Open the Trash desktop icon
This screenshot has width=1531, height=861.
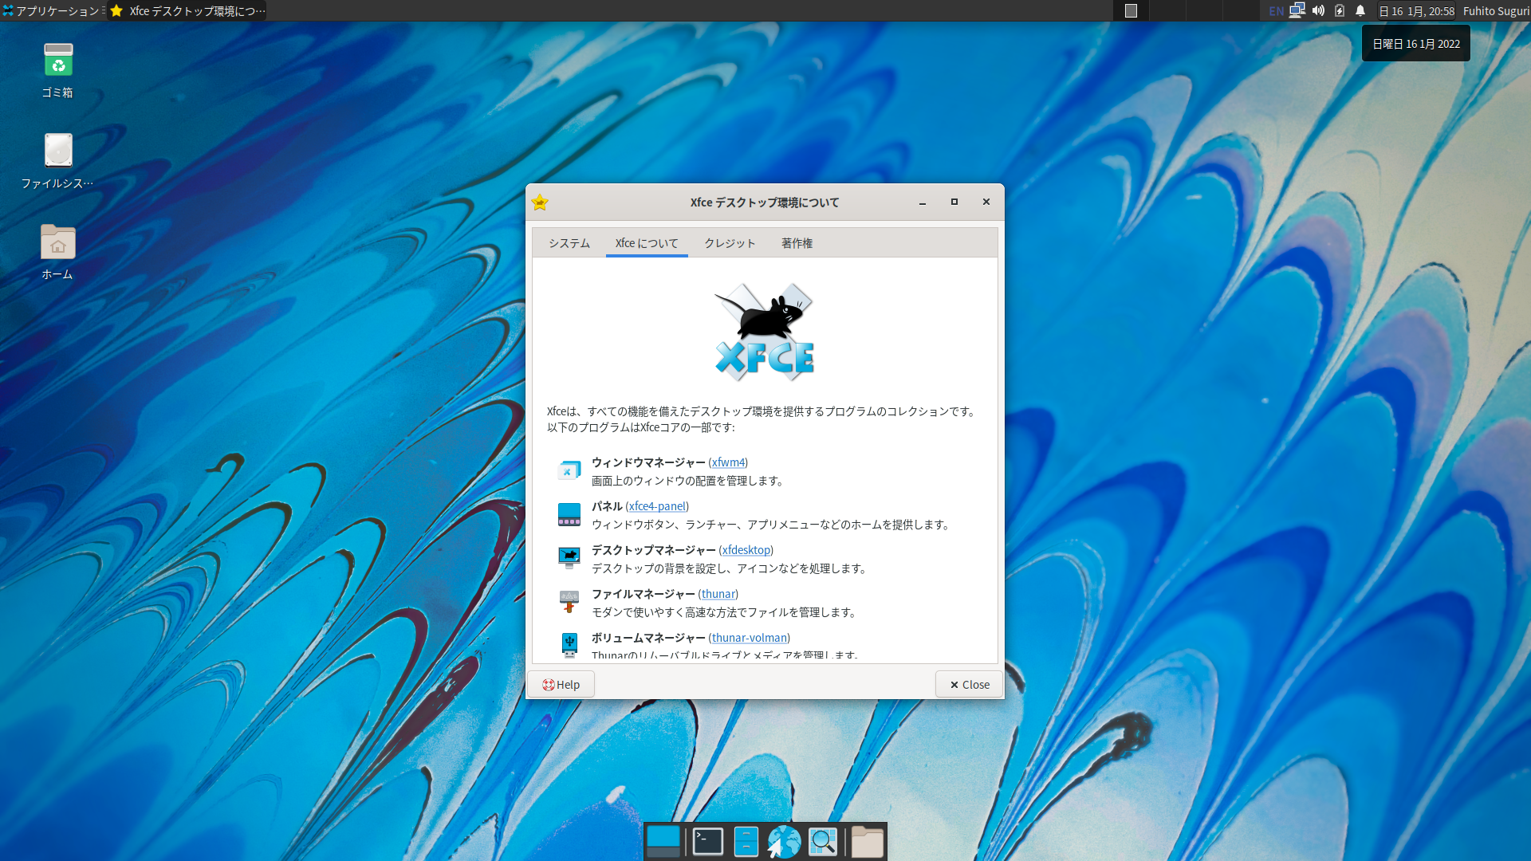(57, 61)
